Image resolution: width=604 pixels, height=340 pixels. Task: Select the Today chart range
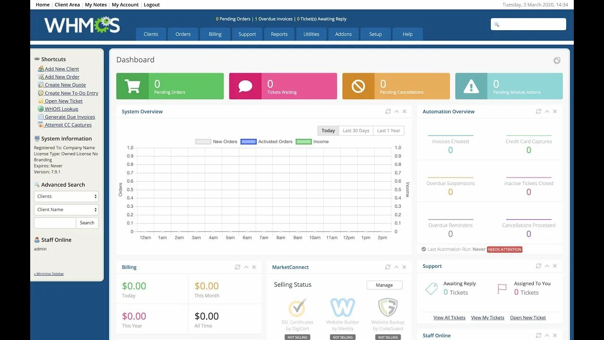point(328,131)
